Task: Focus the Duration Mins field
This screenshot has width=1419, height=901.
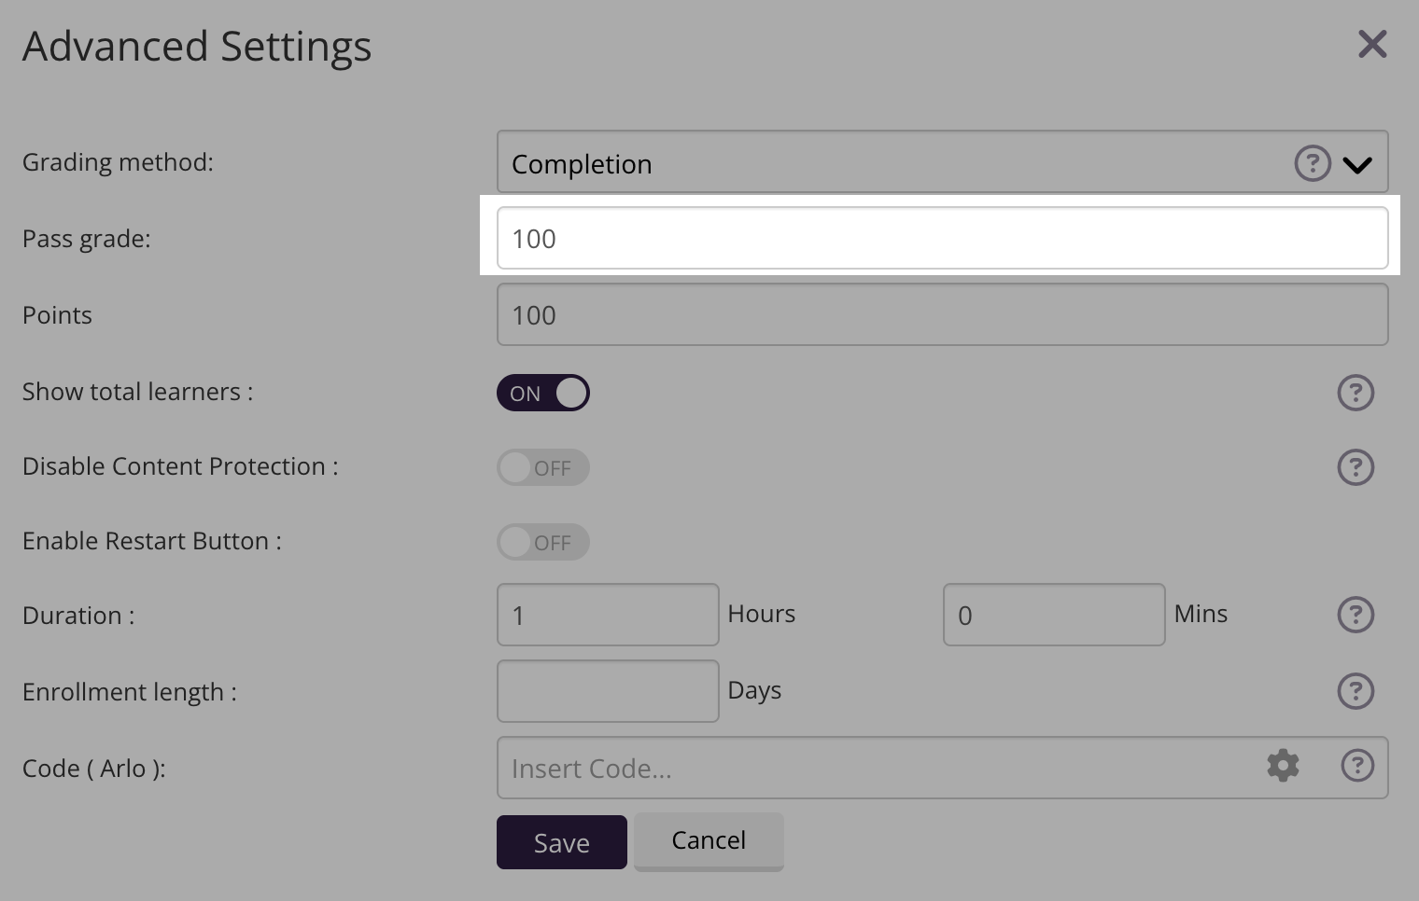Action: 1053,615
